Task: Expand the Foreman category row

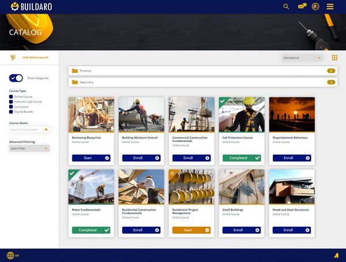Action: pyautogui.click(x=203, y=70)
